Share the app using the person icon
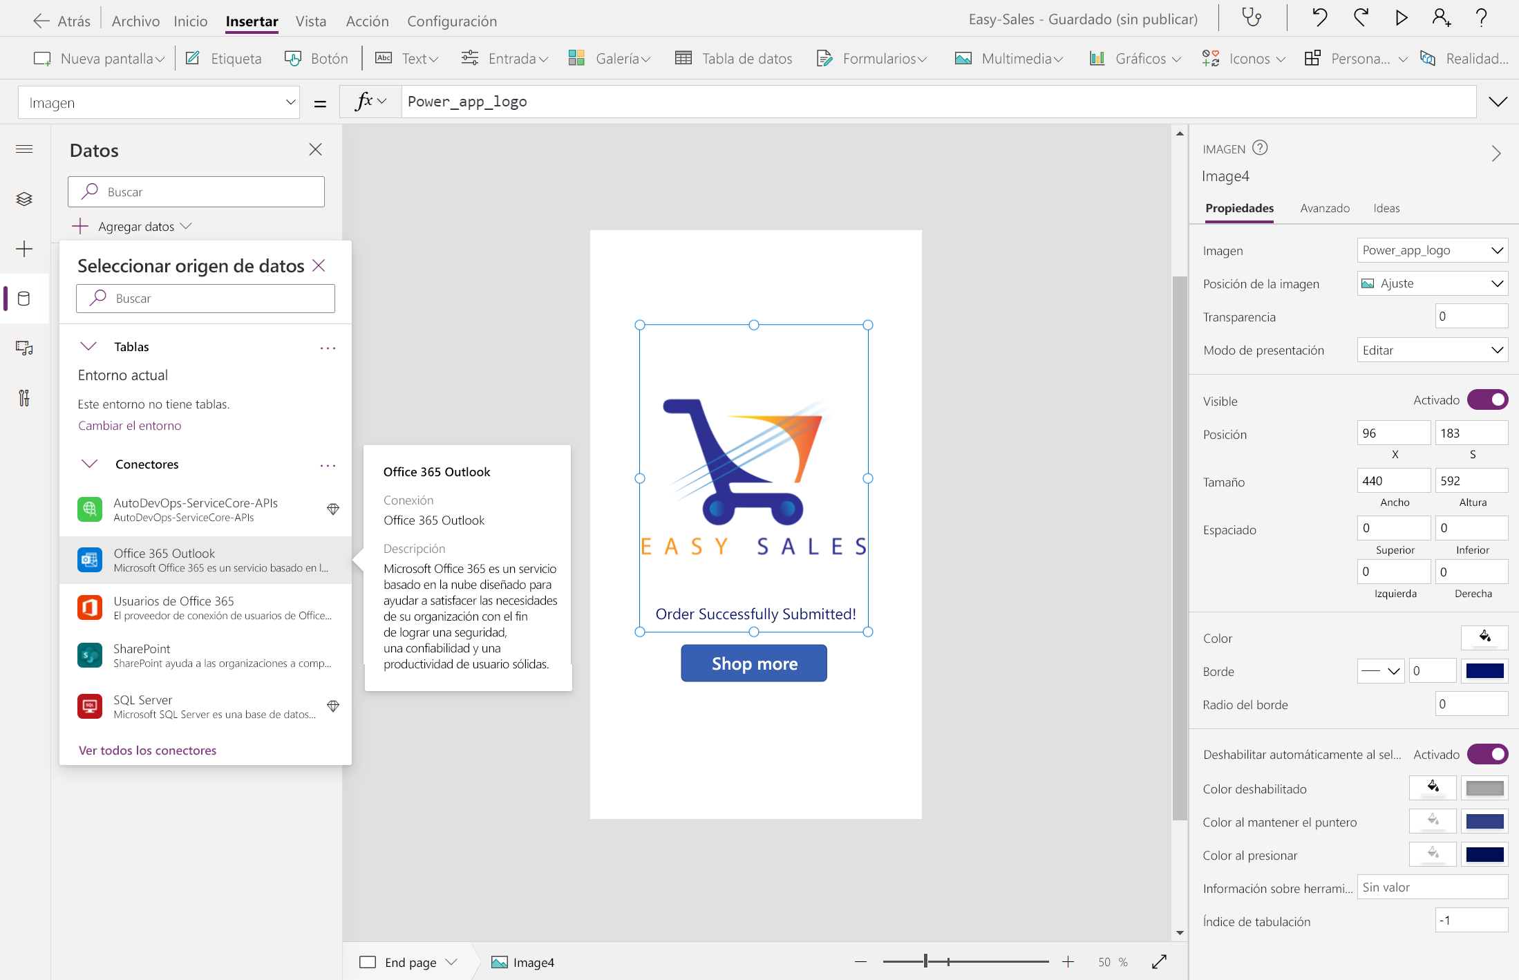The image size is (1519, 980). [1442, 18]
